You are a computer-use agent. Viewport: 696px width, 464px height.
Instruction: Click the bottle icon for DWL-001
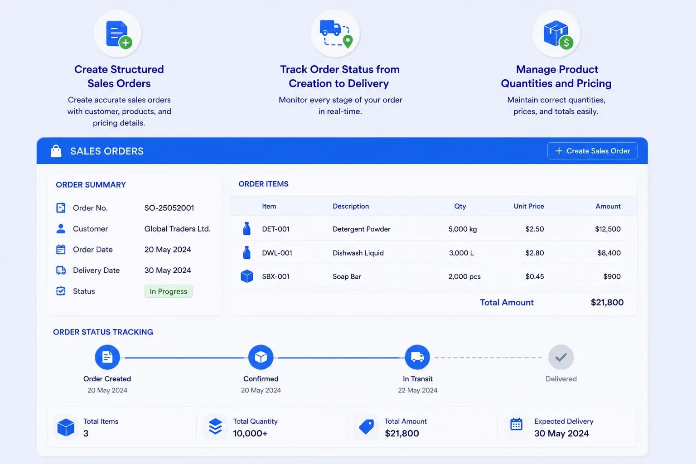(247, 252)
